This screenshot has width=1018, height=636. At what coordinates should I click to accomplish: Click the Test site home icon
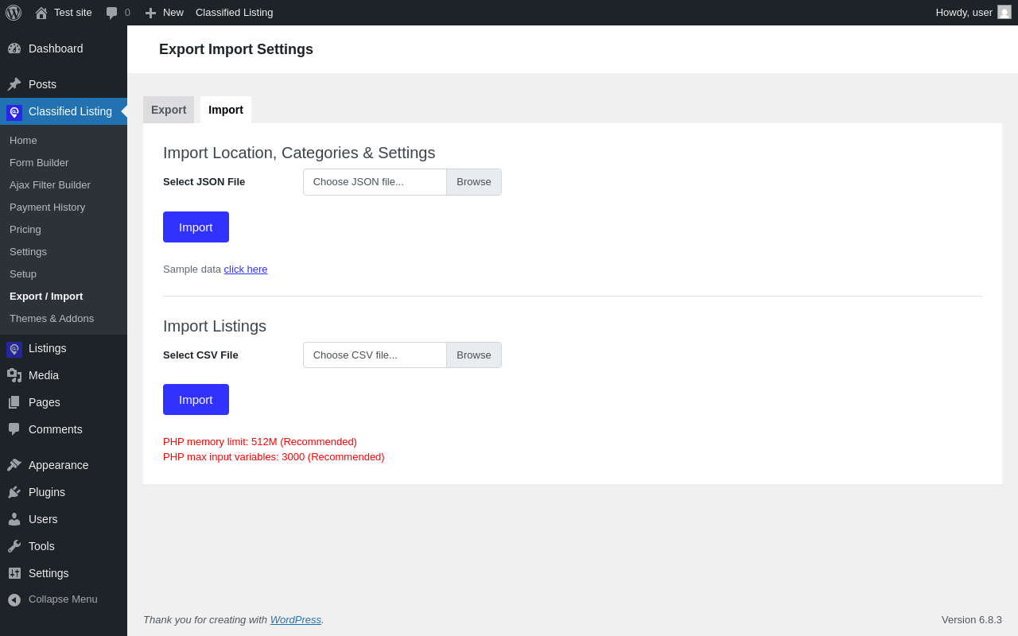(x=41, y=13)
